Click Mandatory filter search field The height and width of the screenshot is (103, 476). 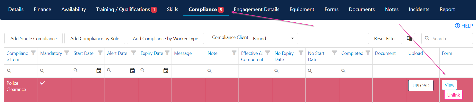pyautogui.click(x=55, y=71)
